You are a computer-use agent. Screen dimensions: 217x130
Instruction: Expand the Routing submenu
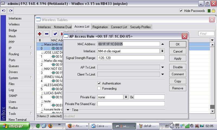[31, 54]
